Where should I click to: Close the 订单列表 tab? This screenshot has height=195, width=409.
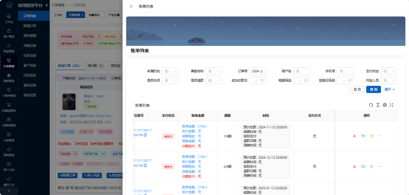pyautogui.click(x=83, y=15)
